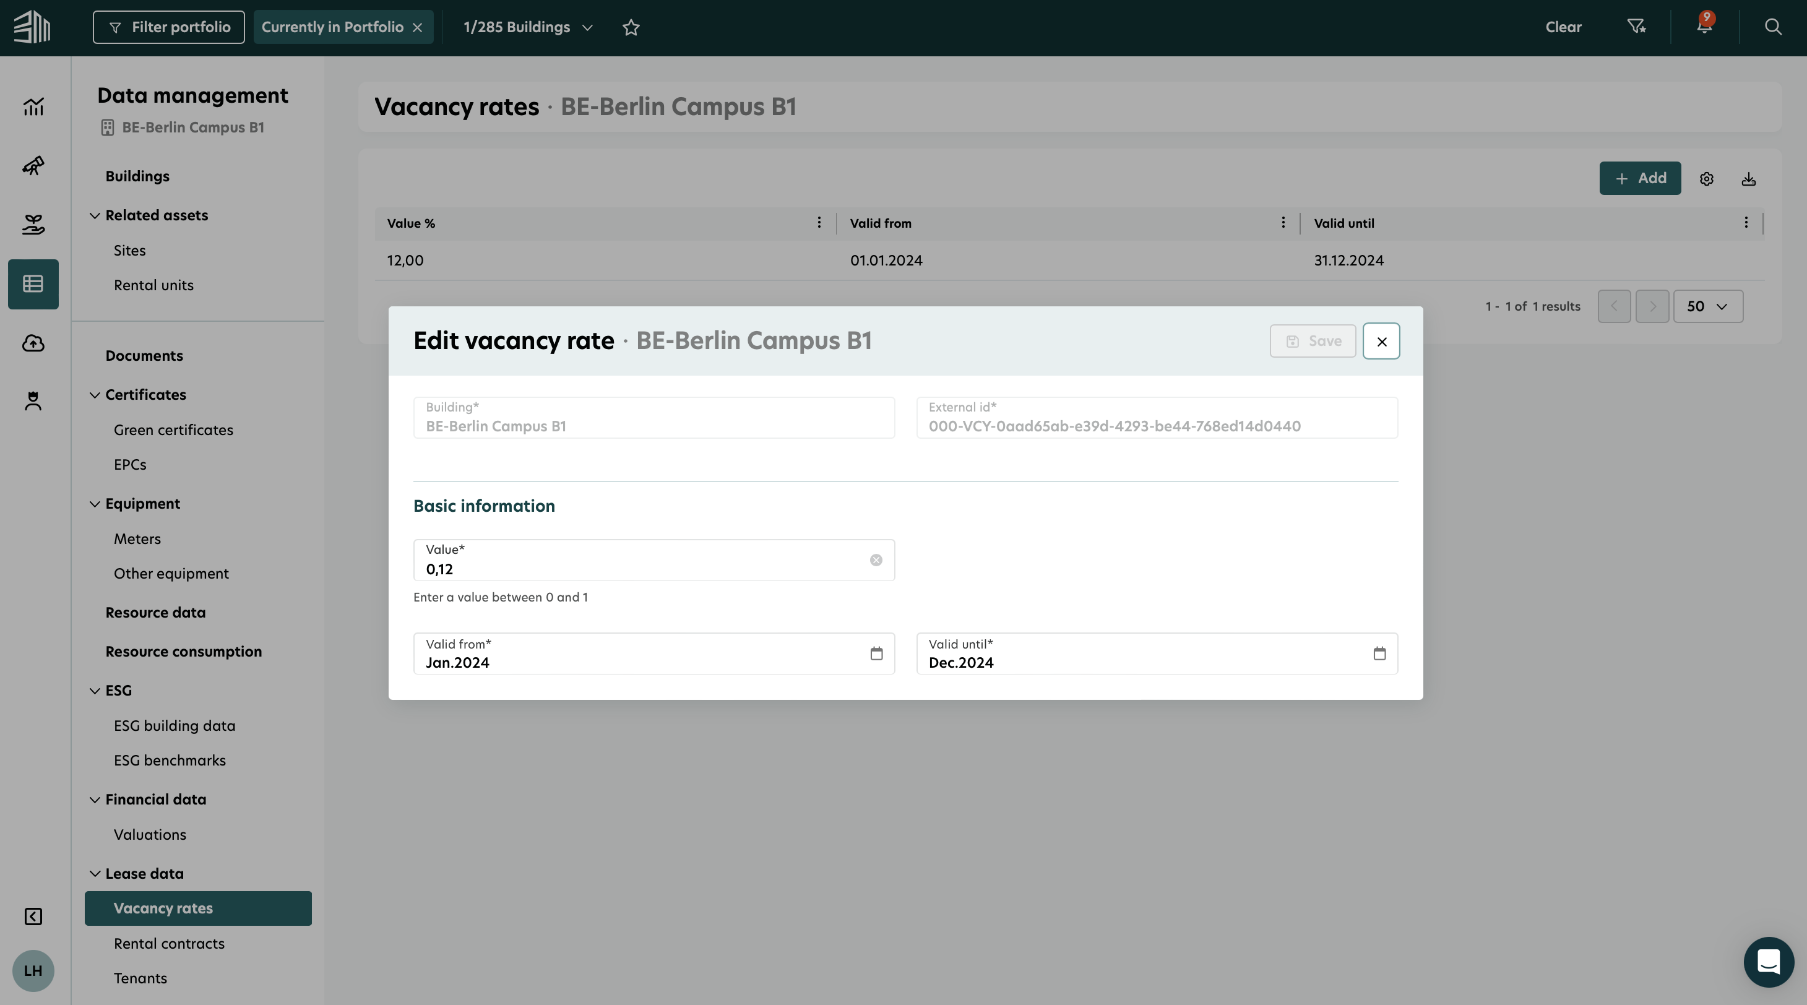Expand the 1/285 Buildings dropdown
1807x1005 pixels.
click(x=527, y=27)
